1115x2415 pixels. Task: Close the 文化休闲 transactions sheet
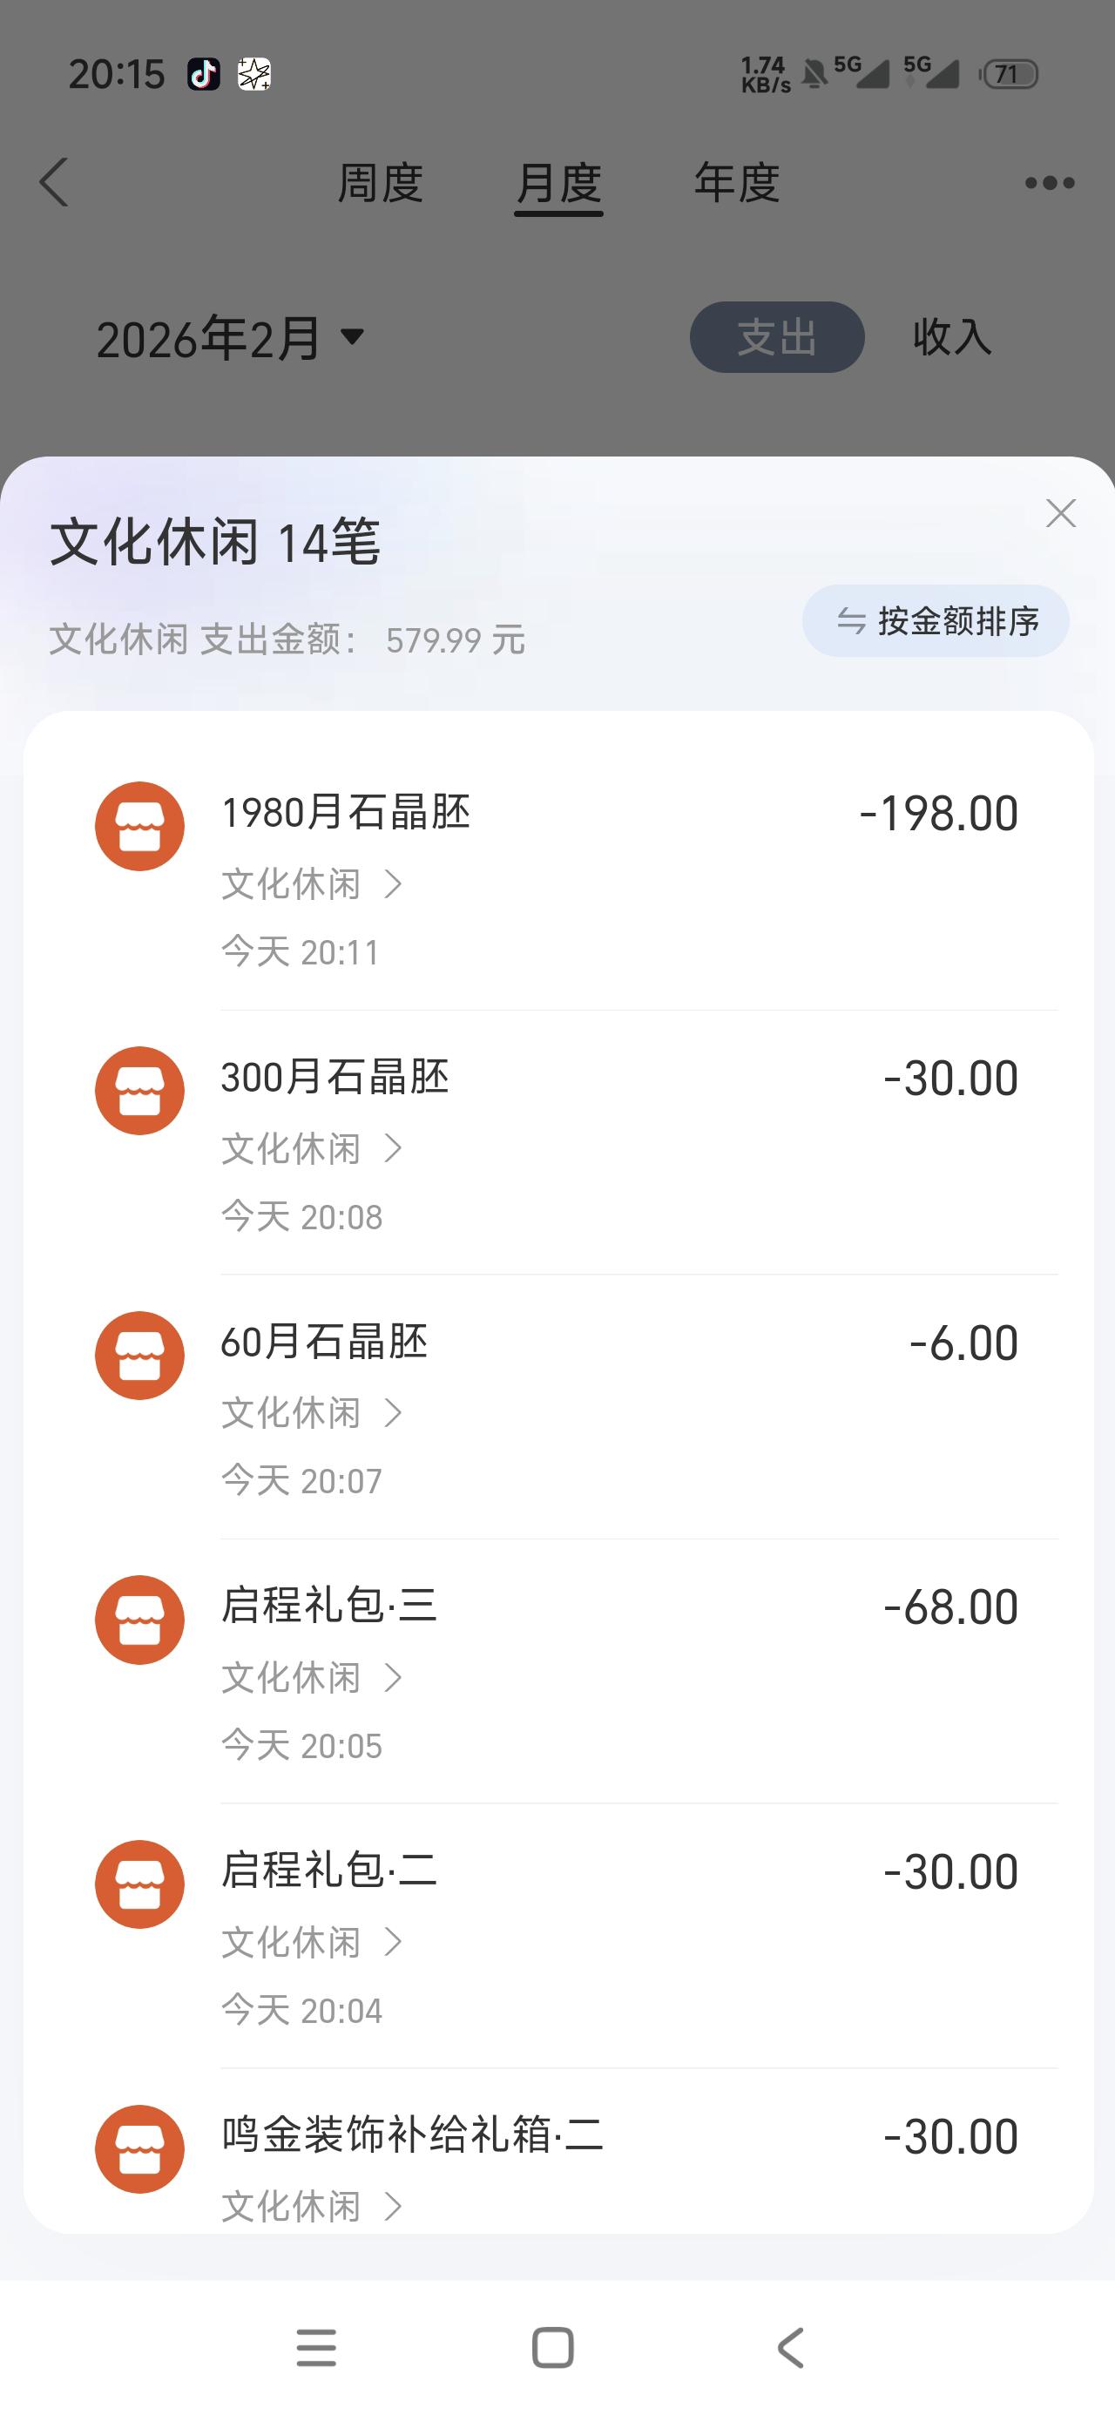1059,513
